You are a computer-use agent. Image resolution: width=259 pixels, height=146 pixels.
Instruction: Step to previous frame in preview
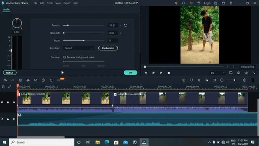146,73
